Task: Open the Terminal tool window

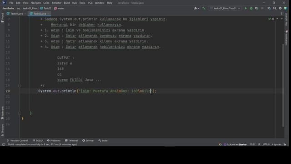Action: tap(71, 140)
